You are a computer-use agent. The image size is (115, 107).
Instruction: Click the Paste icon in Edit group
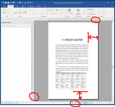(4, 10)
